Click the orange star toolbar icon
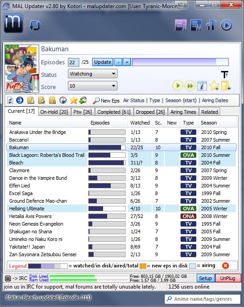Viewport: 244px width, 307px height. [x=74, y=100]
